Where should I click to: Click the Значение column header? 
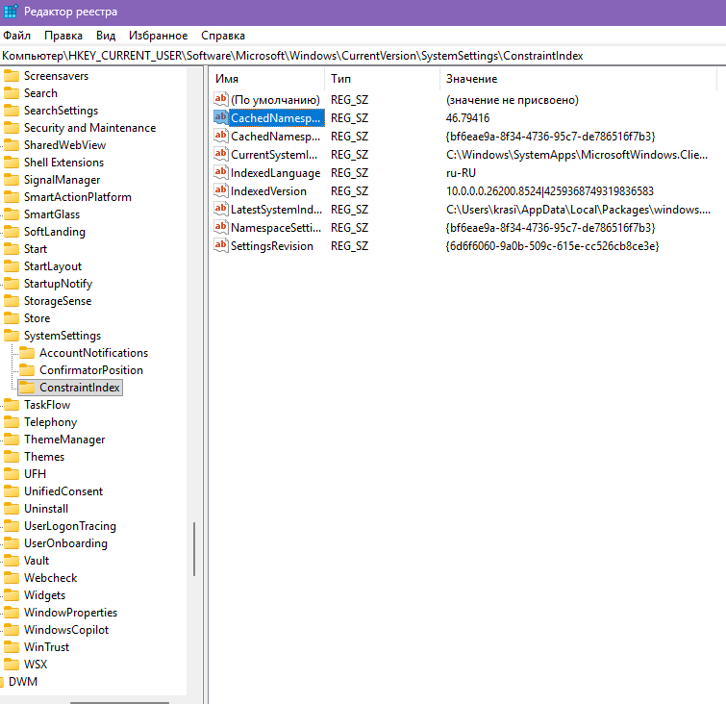[578, 79]
